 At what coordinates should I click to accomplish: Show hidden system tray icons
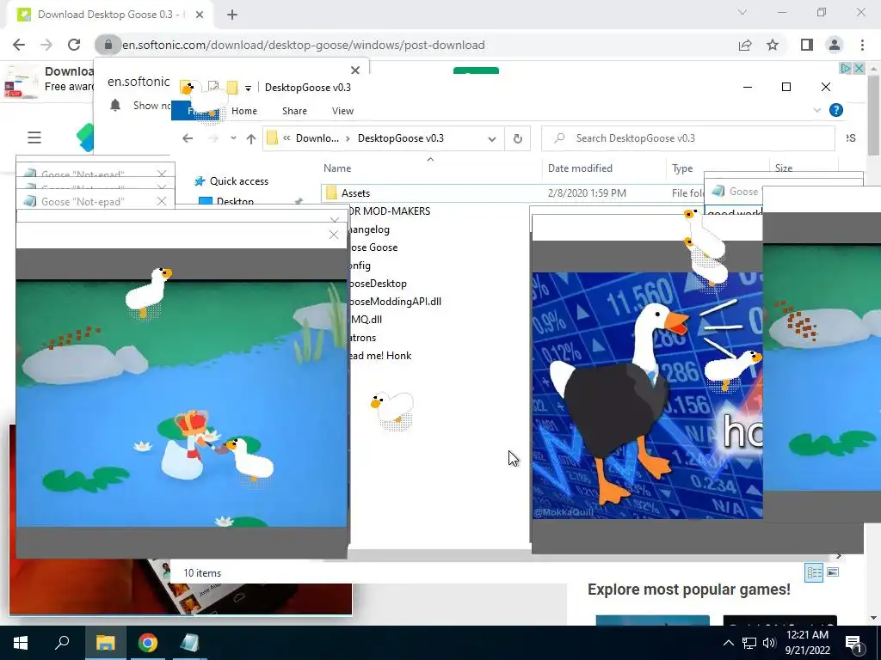coord(728,643)
